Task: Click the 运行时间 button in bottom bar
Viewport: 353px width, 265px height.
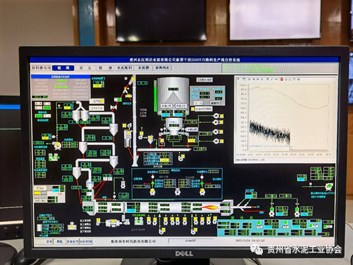Action: pyautogui.click(x=86, y=241)
